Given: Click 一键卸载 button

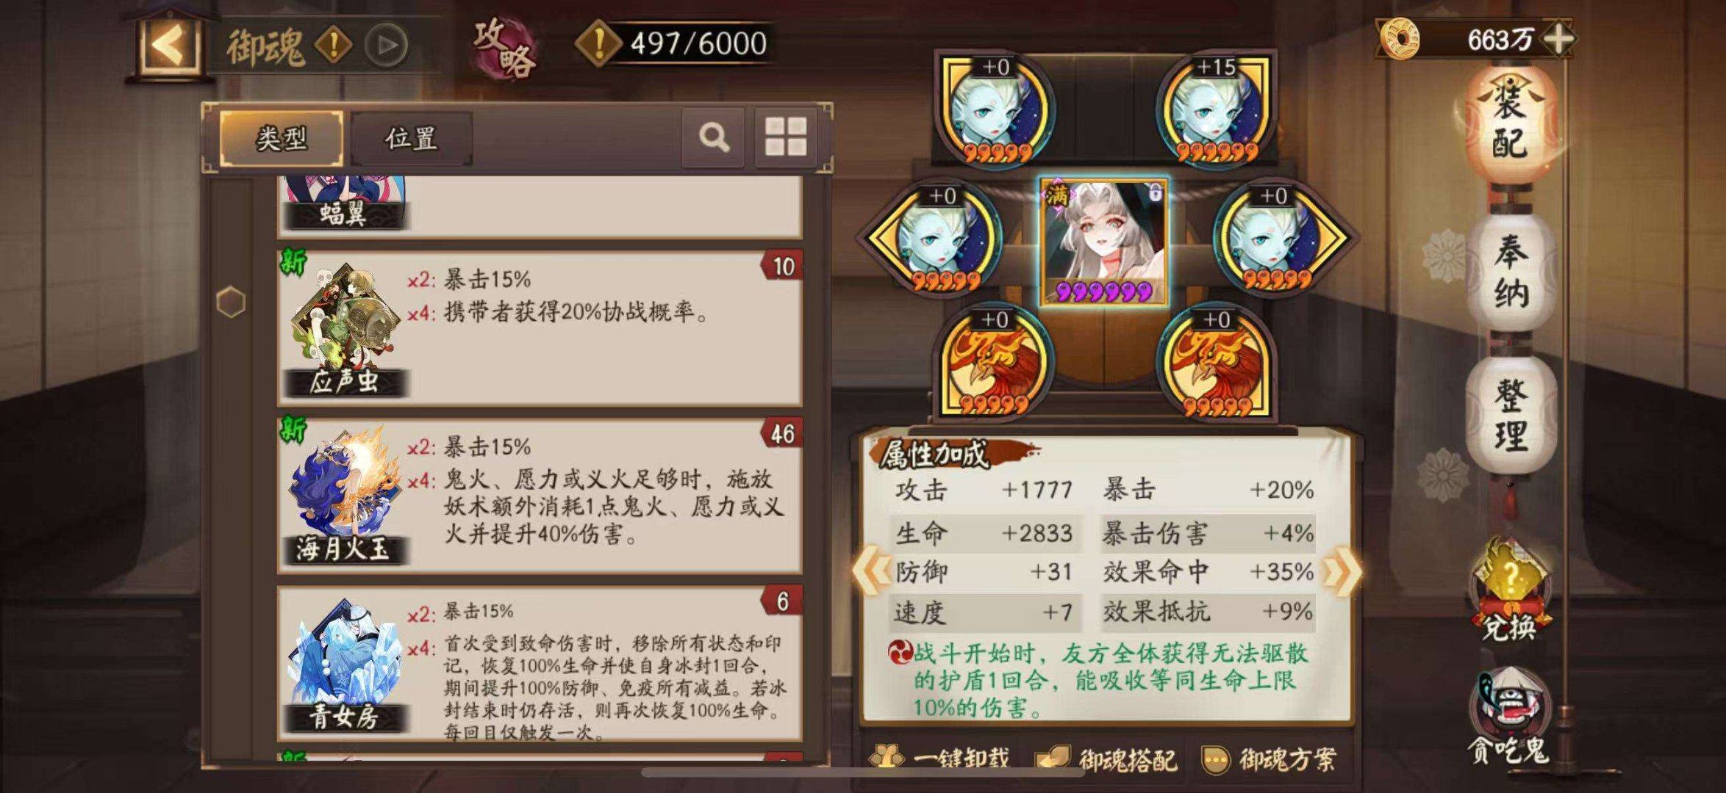Looking at the screenshot, I should click(x=939, y=758).
